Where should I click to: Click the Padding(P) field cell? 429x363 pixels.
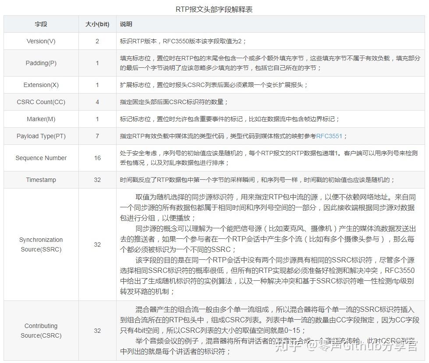tap(41, 63)
